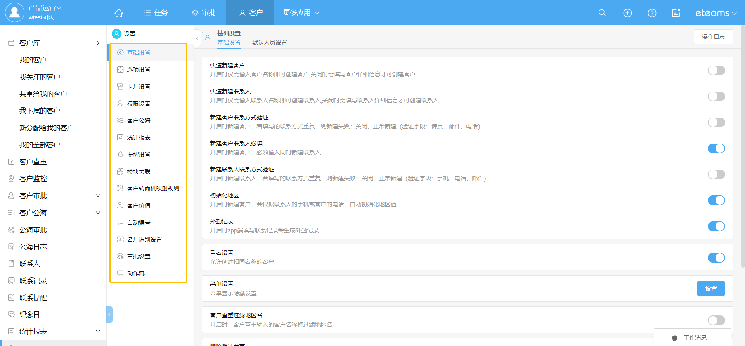Open 名片识别设置 in the settings menu
The height and width of the screenshot is (346, 745).
144,240
